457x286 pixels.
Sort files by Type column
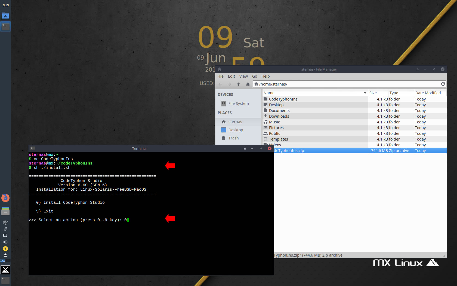tap(401, 93)
